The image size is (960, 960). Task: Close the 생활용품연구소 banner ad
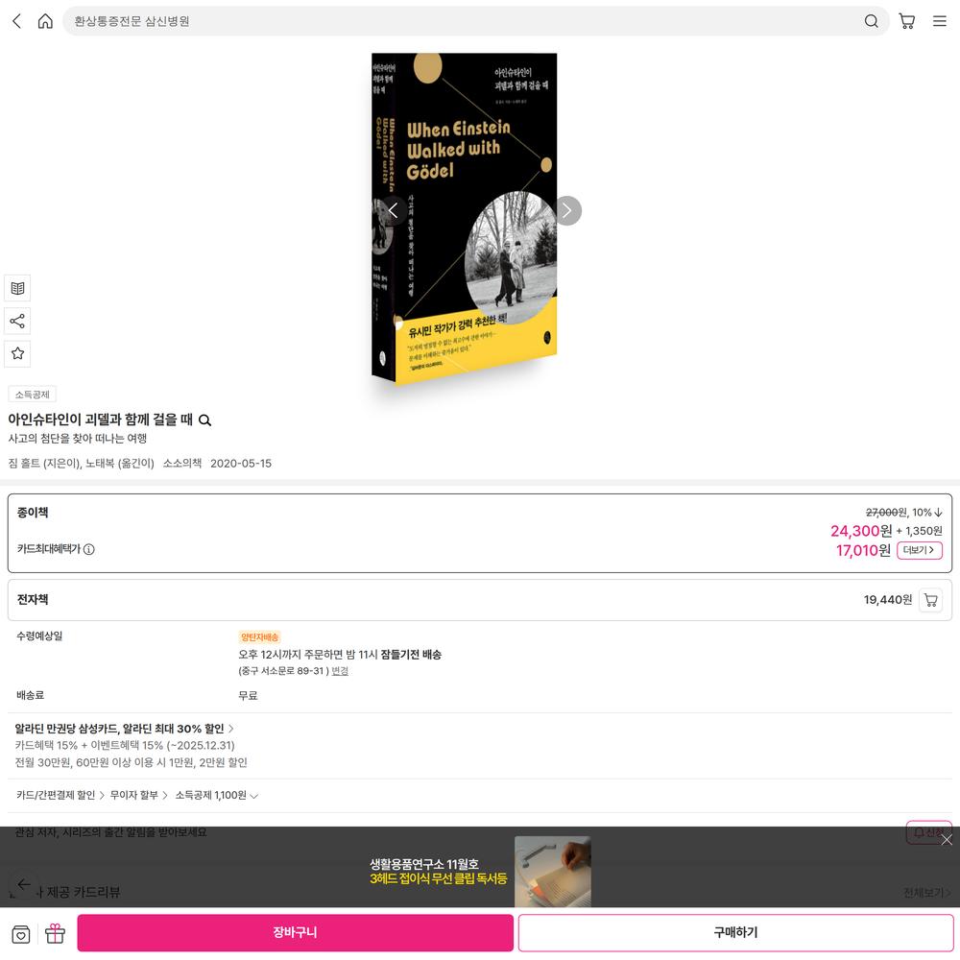pos(947,840)
